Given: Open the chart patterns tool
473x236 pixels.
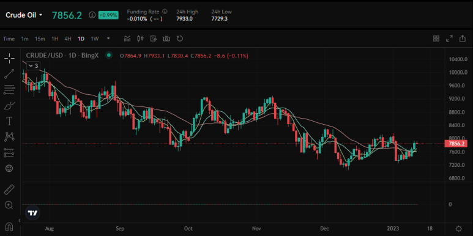Looking at the screenshot, I should coord(9,137).
